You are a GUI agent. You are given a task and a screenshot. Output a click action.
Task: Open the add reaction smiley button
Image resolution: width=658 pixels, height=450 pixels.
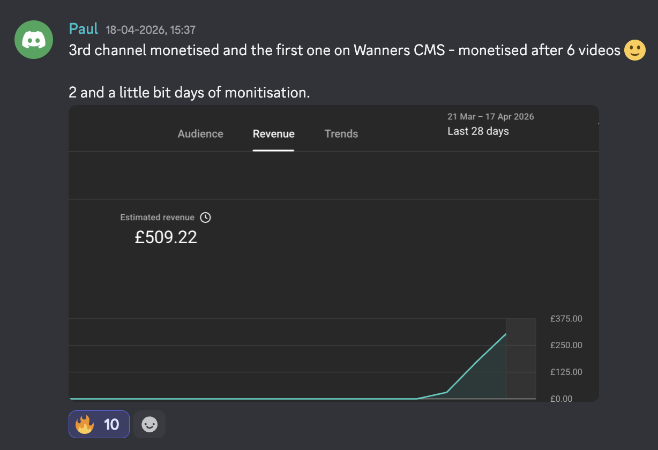click(149, 424)
